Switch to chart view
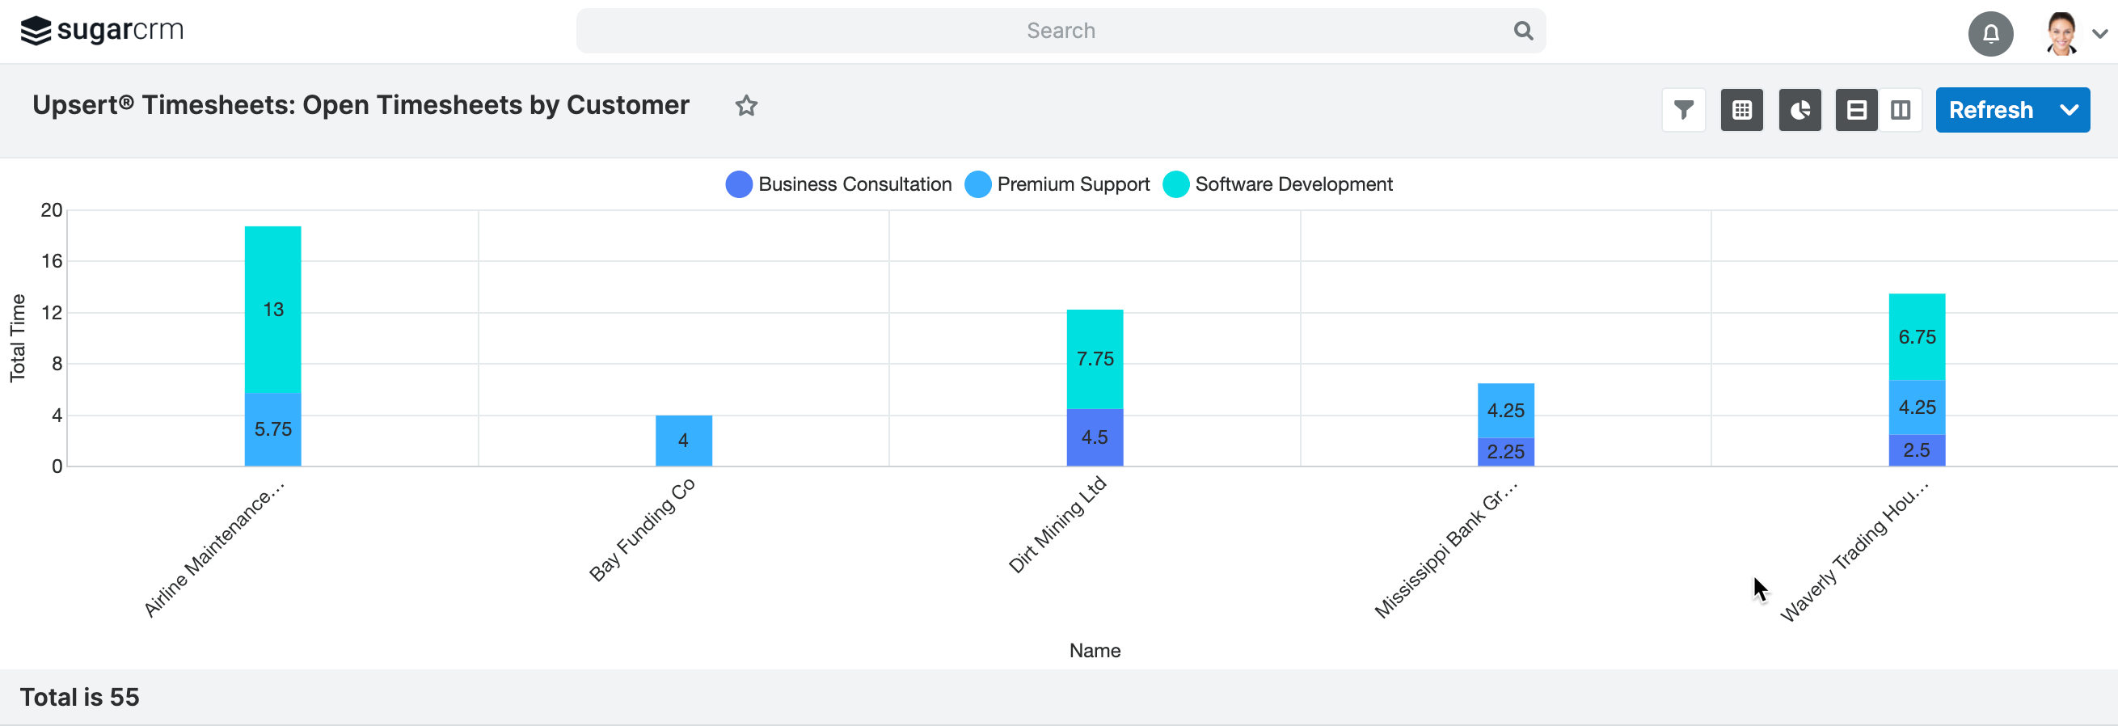Image resolution: width=2118 pixels, height=726 pixels. coord(1800,109)
